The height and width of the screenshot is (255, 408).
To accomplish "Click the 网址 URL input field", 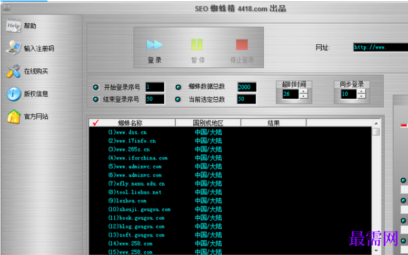I will click(x=381, y=47).
